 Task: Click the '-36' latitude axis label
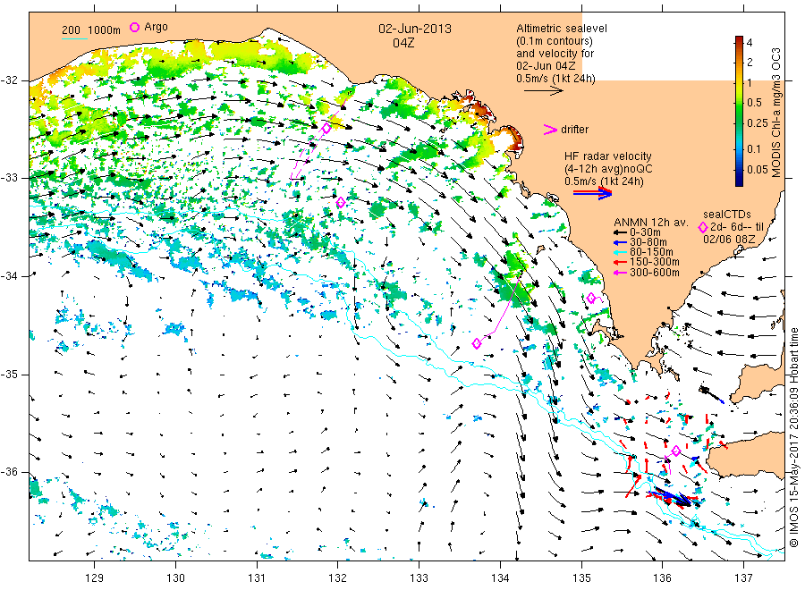click(9, 473)
